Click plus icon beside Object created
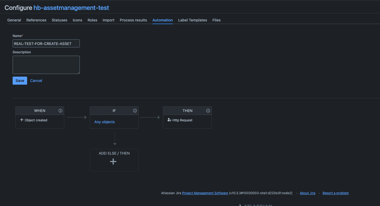Viewport: 380px width, 206px height. click(x=22, y=120)
